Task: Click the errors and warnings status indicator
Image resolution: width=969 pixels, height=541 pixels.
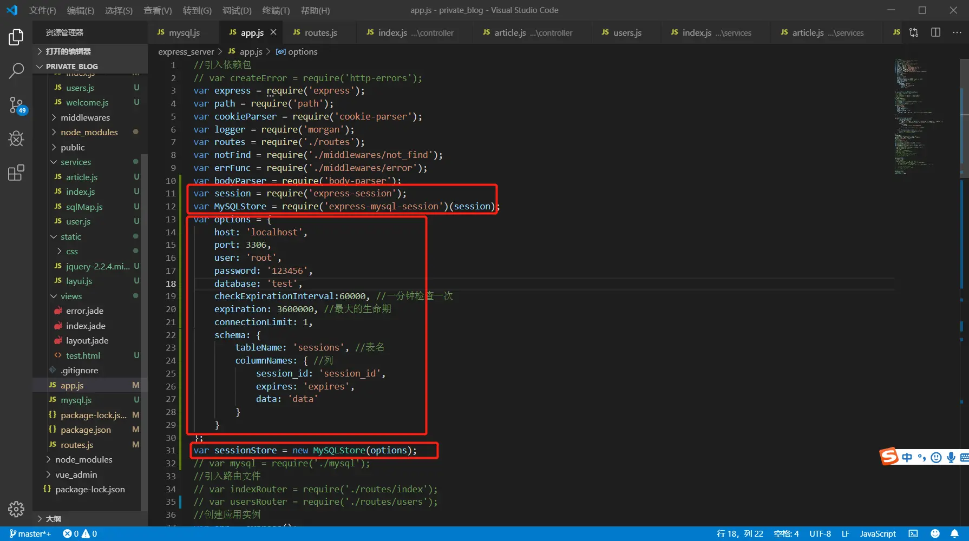Action: coord(80,534)
